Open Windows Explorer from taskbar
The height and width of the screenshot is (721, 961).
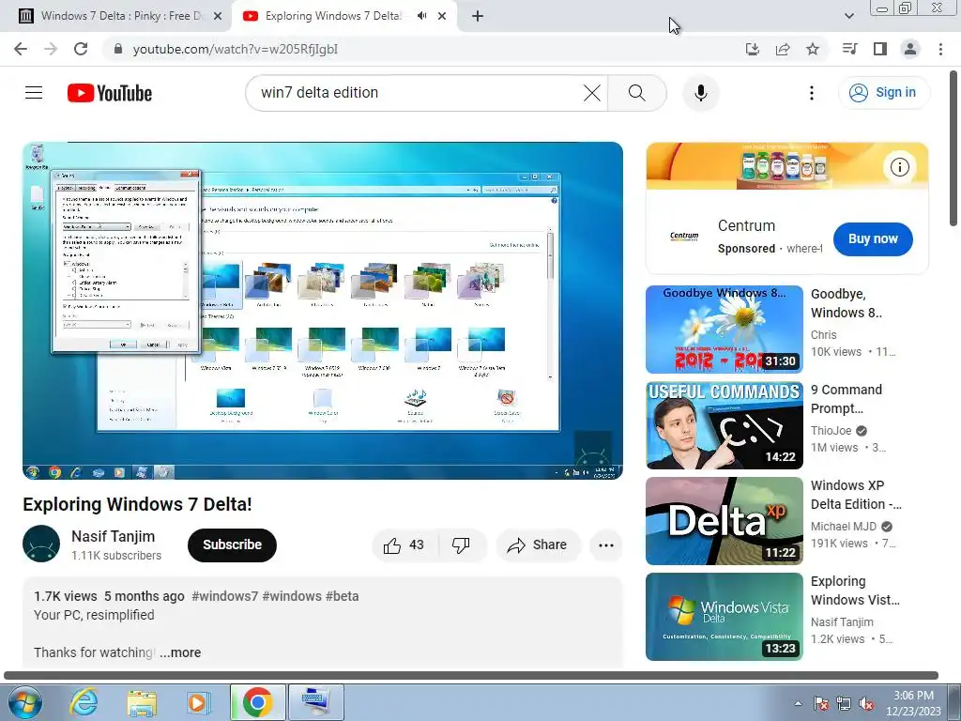click(142, 702)
